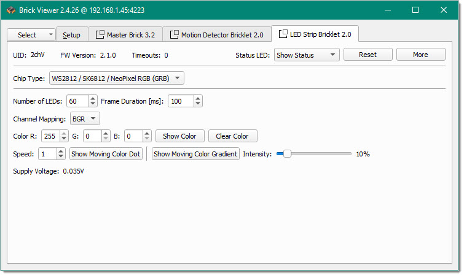
Task: Click the Reset button
Action: coord(368,55)
